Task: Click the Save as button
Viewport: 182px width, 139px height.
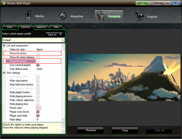Action: pyautogui.click(x=52, y=35)
